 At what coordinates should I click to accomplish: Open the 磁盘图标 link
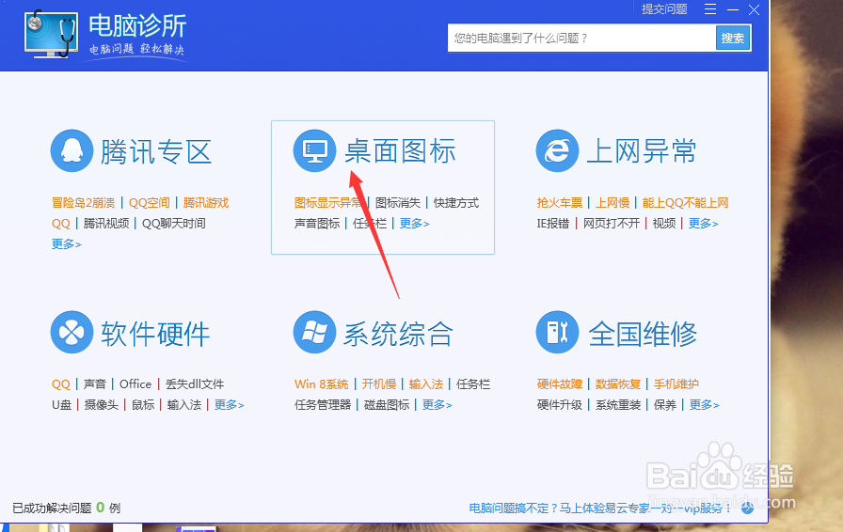387,405
